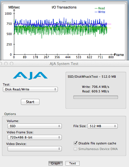Click the Write: 706.4 MB/s result
The width and height of the screenshot is (129, 167).
coord(96,87)
